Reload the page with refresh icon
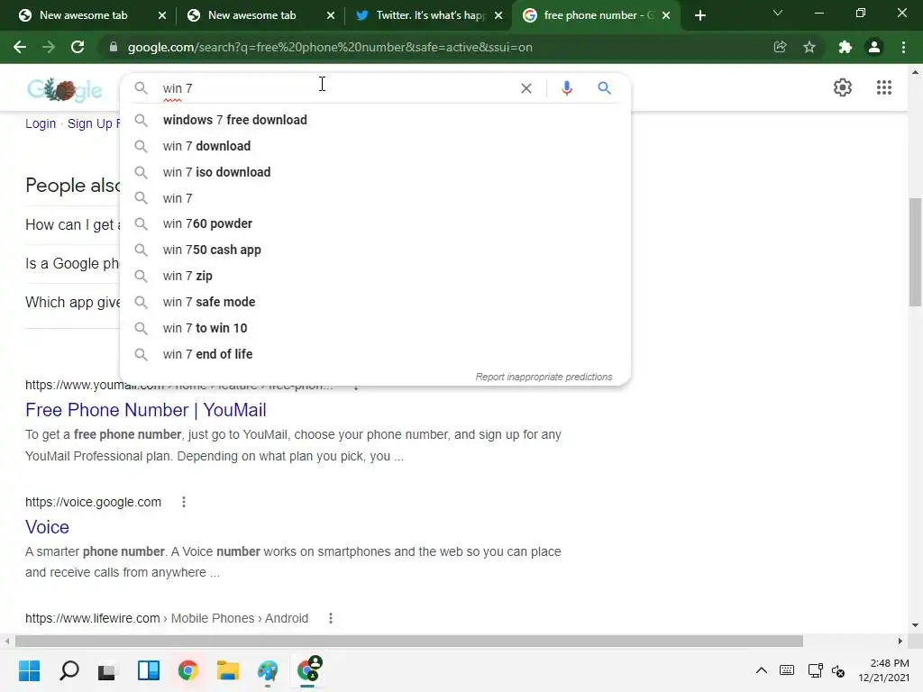Image resolution: width=923 pixels, height=692 pixels. (78, 47)
